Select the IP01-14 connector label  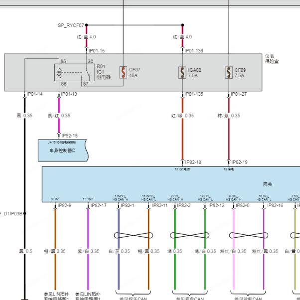pyautogui.click(x=34, y=94)
